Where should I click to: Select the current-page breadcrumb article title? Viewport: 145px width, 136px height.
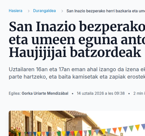click(x=106, y=11)
